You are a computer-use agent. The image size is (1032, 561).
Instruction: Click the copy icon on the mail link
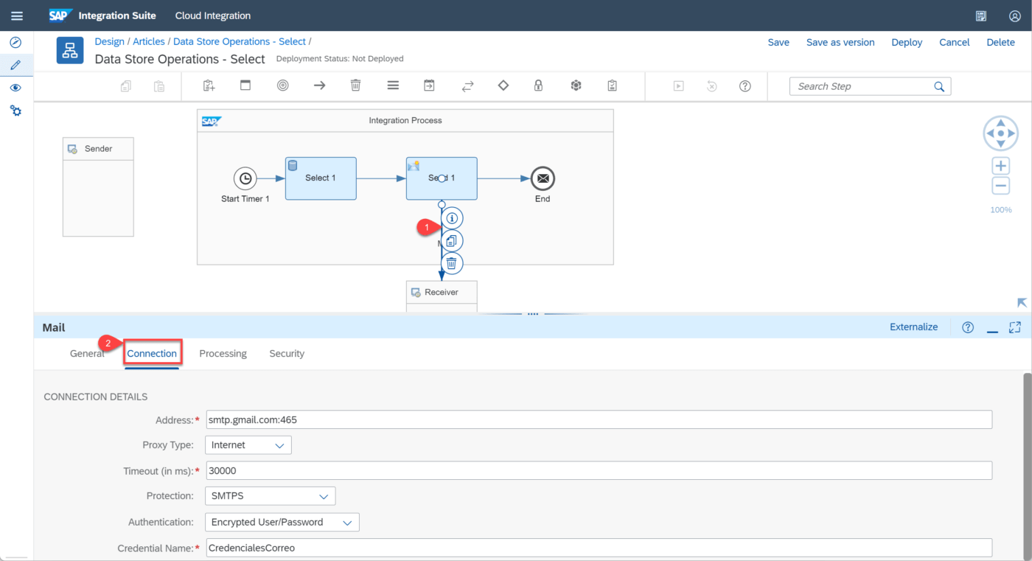453,241
